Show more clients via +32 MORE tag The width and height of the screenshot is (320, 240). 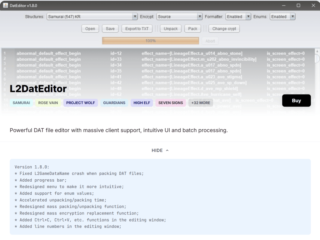click(x=201, y=103)
